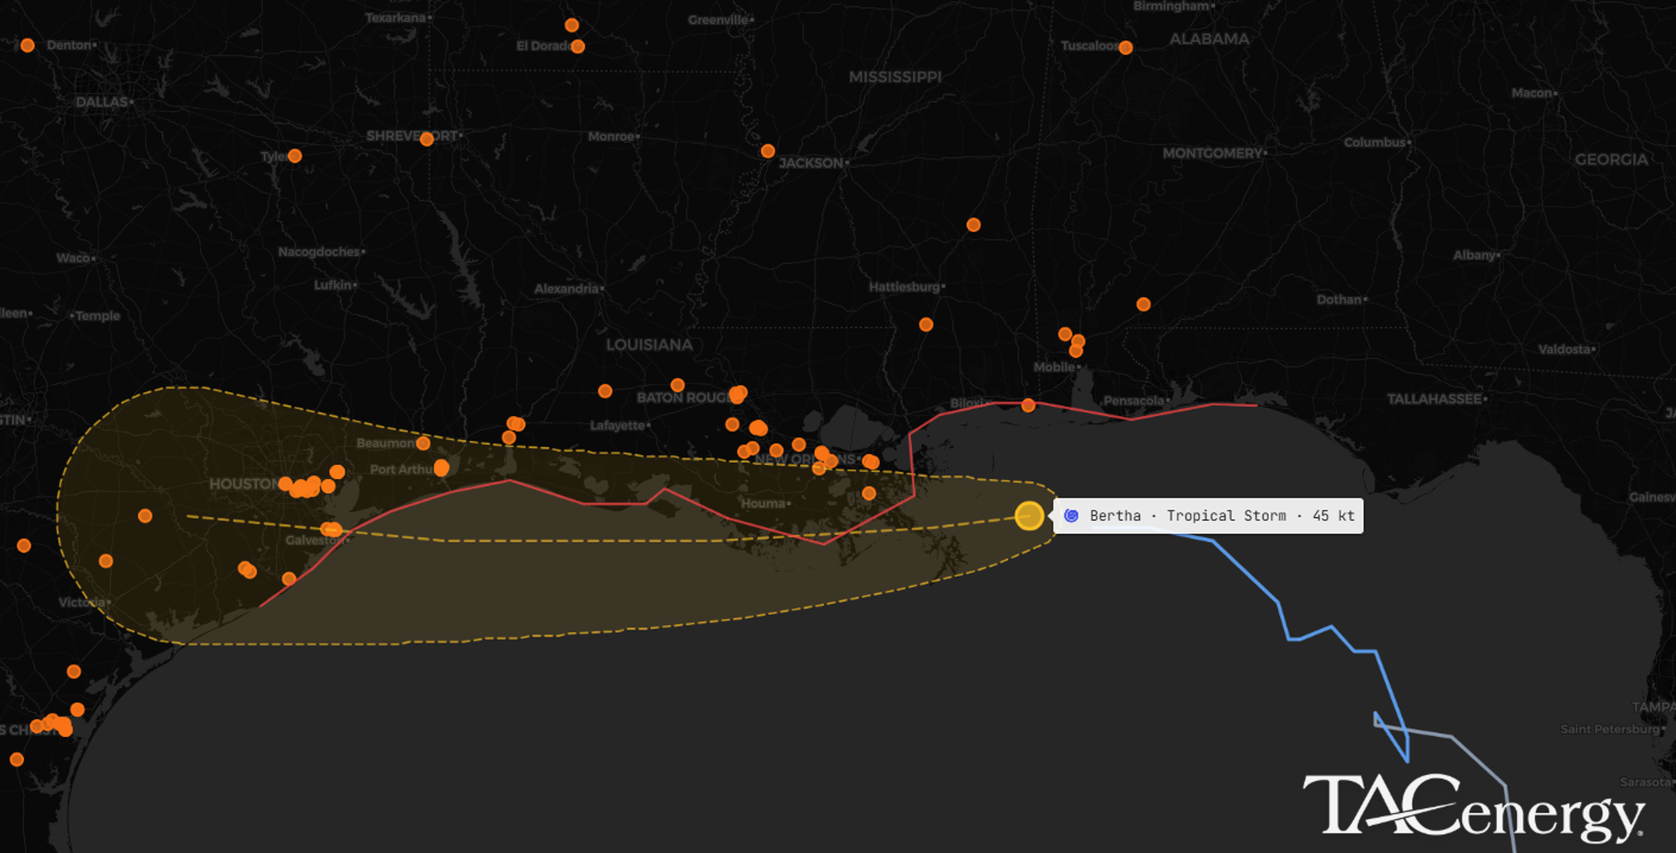Click the Mobile city label
1676x853 pixels.
pyautogui.click(x=1054, y=367)
